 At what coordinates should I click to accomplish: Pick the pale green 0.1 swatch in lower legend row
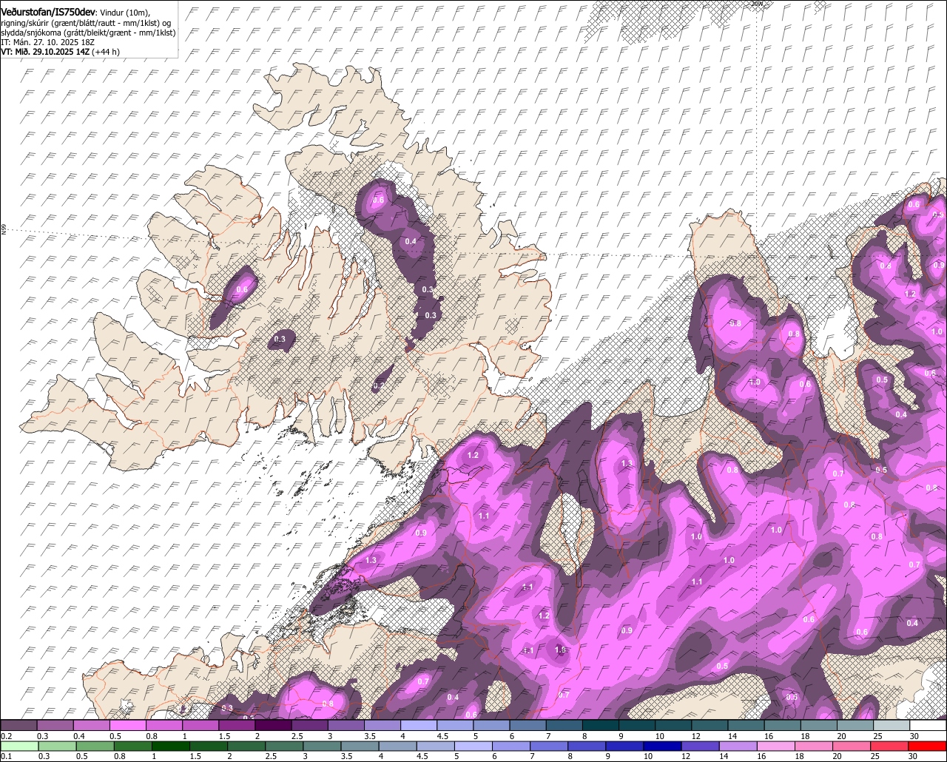tap(19, 746)
